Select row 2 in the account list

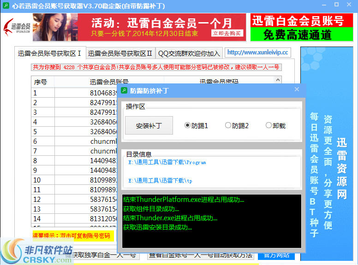pos(74,103)
